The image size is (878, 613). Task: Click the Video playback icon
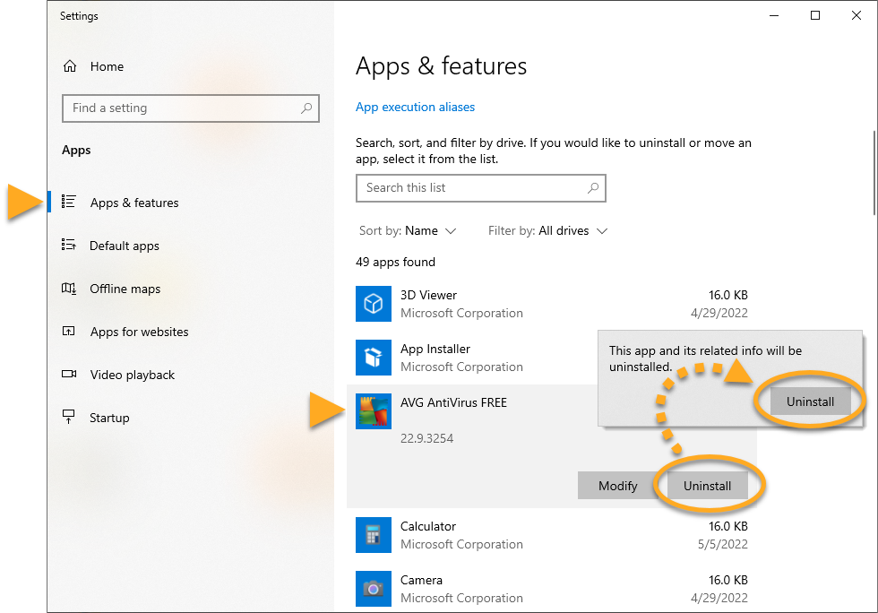tap(69, 375)
